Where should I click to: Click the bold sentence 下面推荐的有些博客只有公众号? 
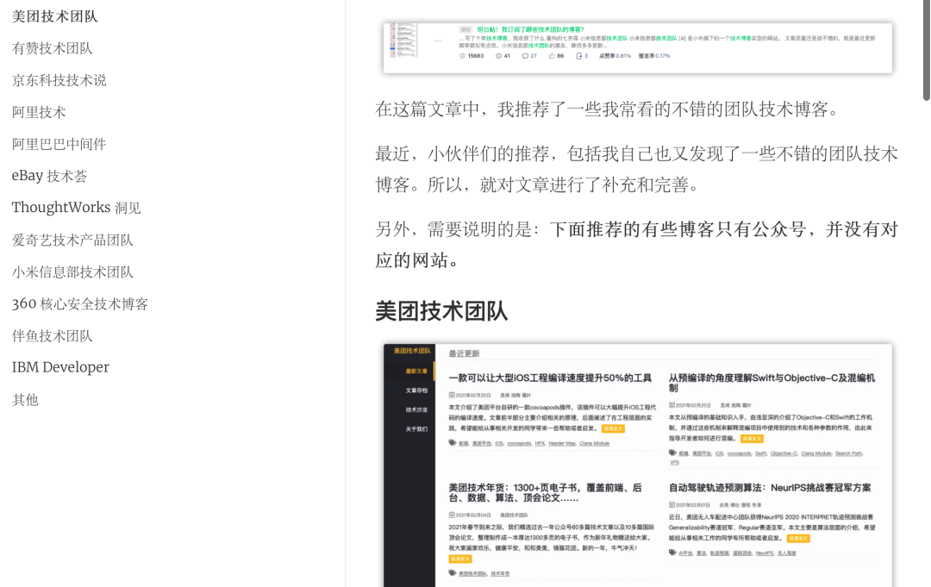[636, 245]
